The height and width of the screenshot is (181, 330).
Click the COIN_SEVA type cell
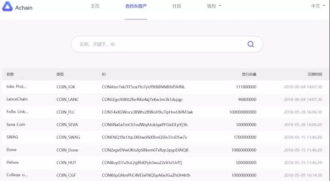tap(67, 125)
